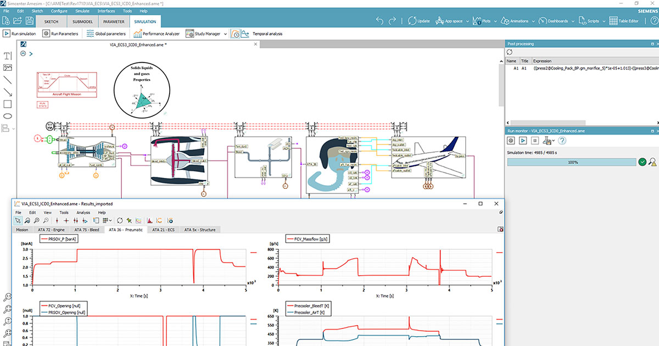Image resolution: width=659 pixels, height=346 pixels.
Task: Switch to the SKETCH tab
Action: pyautogui.click(x=51, y=21)
